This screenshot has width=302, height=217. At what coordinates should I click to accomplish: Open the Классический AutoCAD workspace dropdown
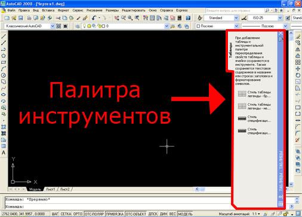coord(53,26)
